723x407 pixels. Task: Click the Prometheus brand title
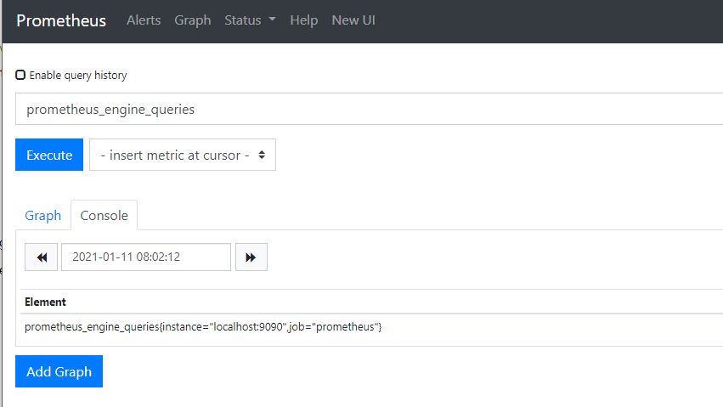coord(61,20)
